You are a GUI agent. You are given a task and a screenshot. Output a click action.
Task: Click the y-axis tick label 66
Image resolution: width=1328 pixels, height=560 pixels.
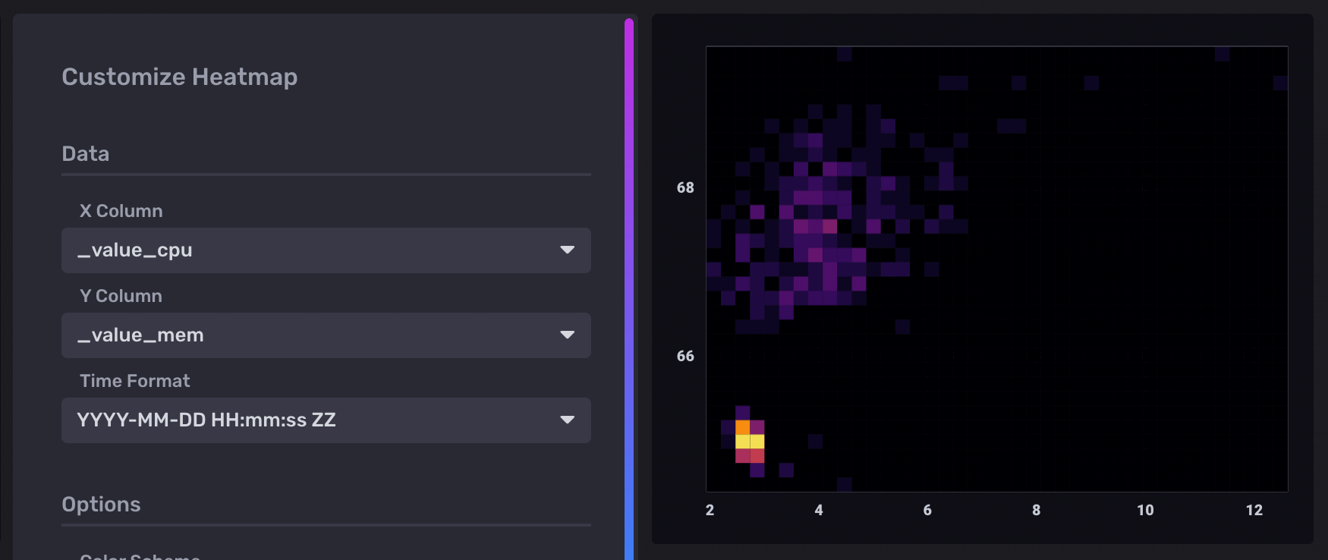[685, 356]
